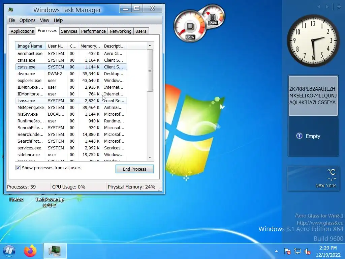Click the info icon beside Empty
The height and width of the screenshot is (259, 345).
pos(299,136)
